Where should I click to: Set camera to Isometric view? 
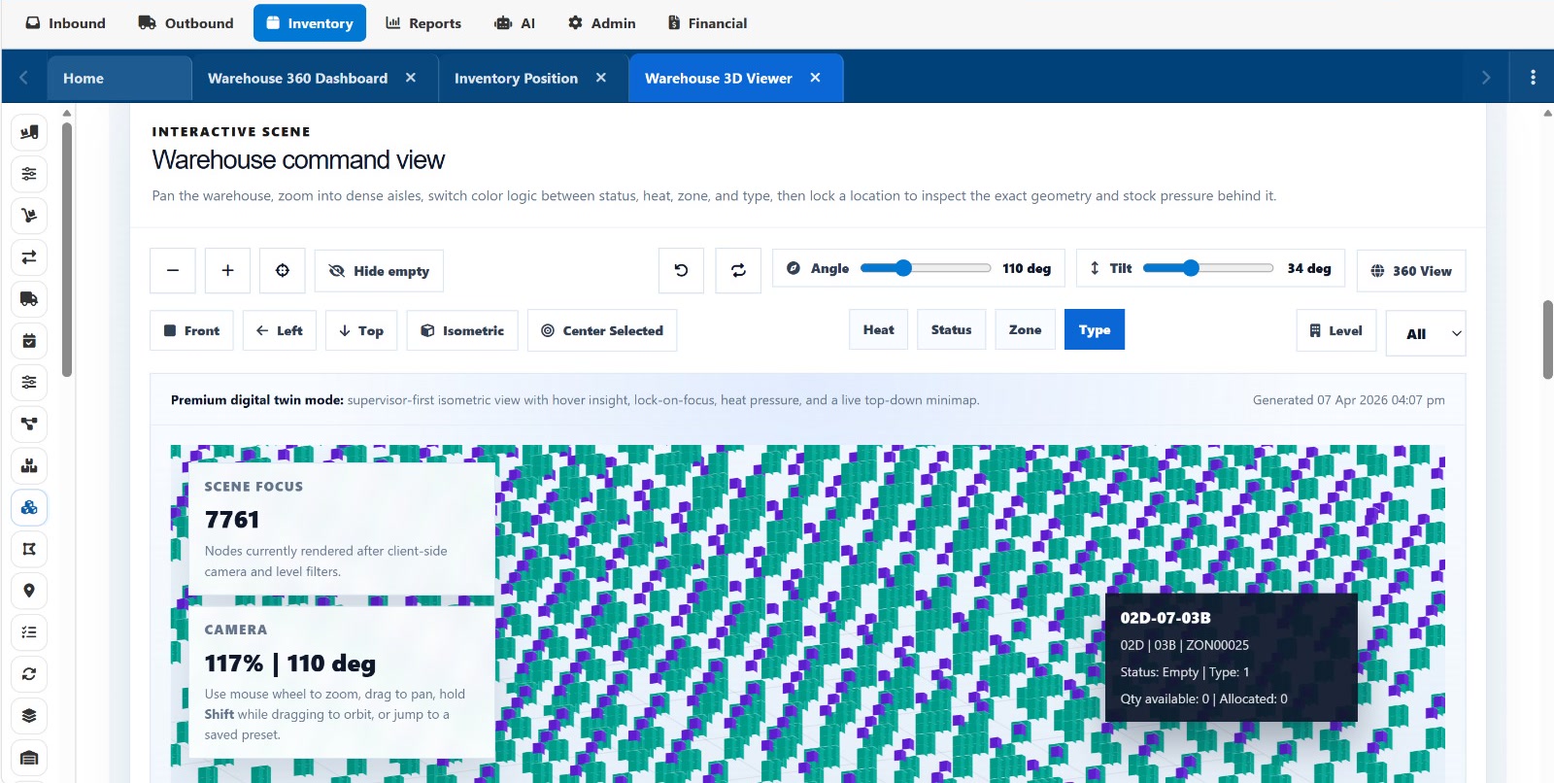coord(462,330)
